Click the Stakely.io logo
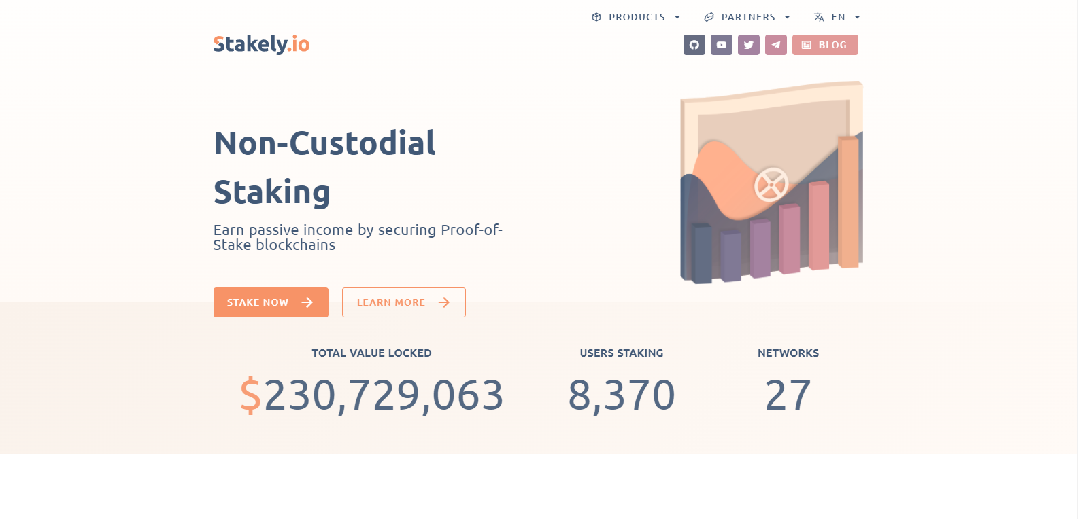 (262, 44)
